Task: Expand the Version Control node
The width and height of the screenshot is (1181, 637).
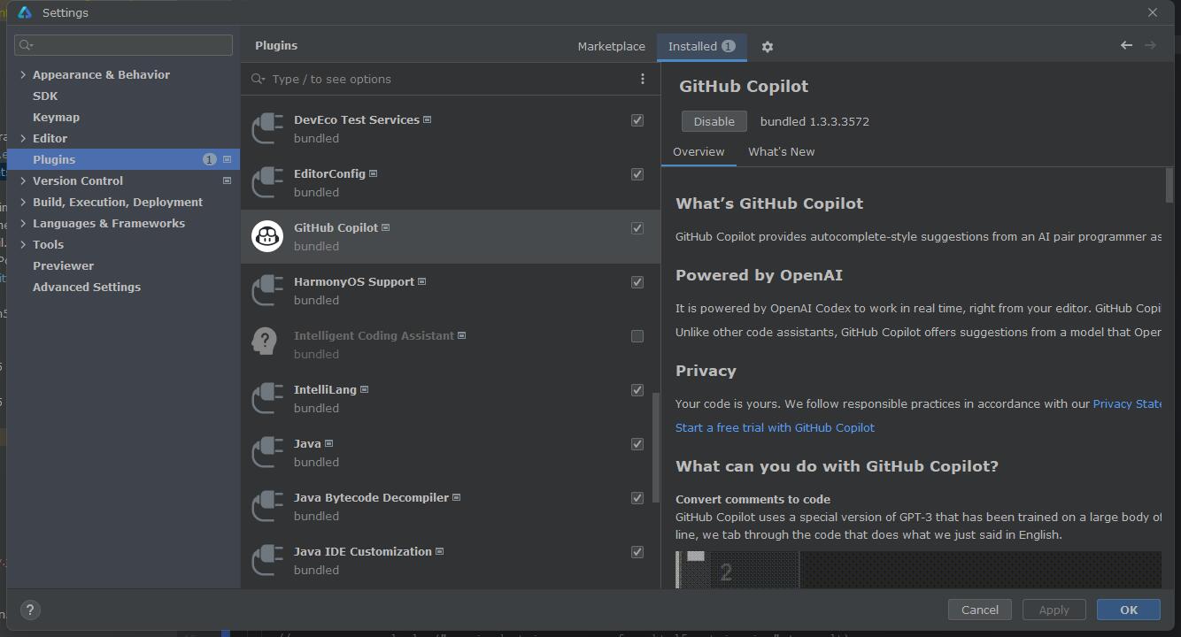Action: [23, 180]
